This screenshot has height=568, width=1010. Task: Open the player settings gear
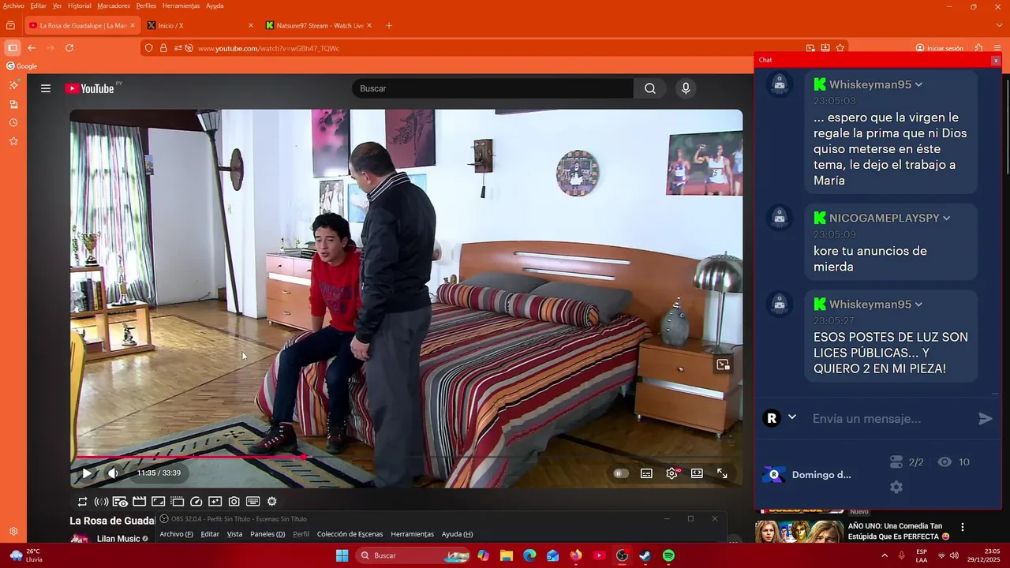[x=672, y=473]
